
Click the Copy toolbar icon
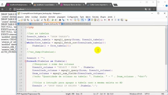click(45, 20)
